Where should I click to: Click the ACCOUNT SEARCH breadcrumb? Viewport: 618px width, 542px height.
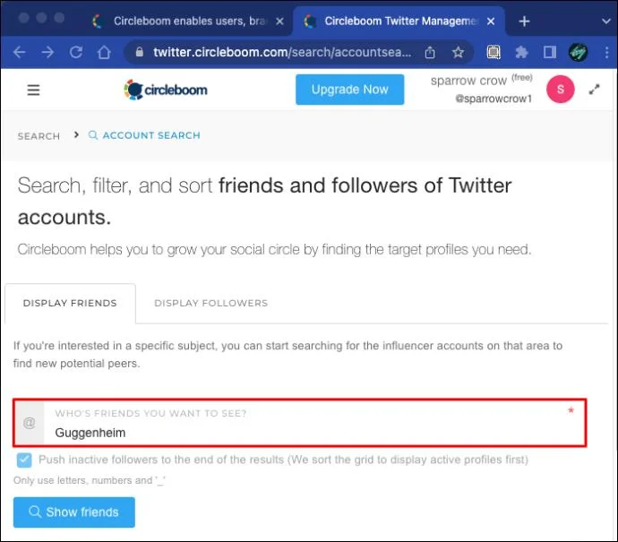pyautogui.click(x=144, y=135)
